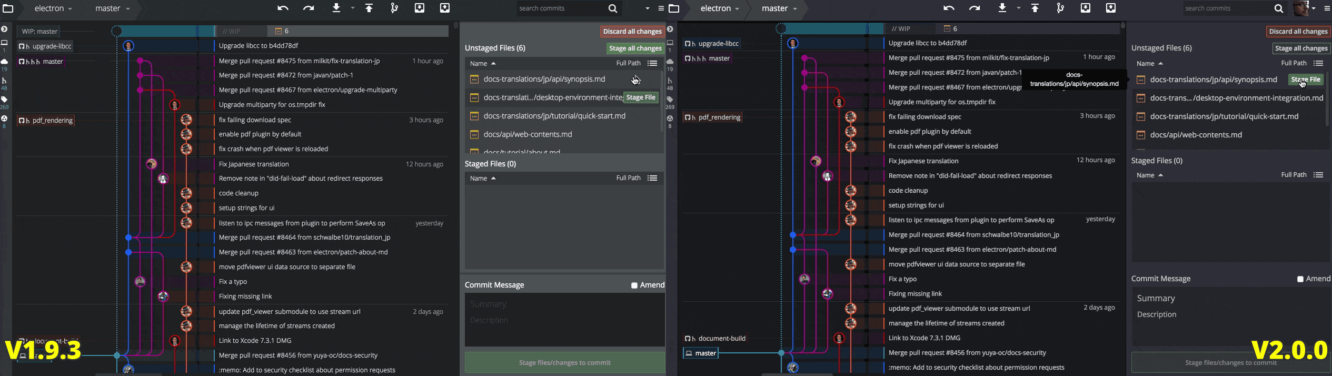
Task: Click Stage File button in left window
Action: click(x=641, y=97)
